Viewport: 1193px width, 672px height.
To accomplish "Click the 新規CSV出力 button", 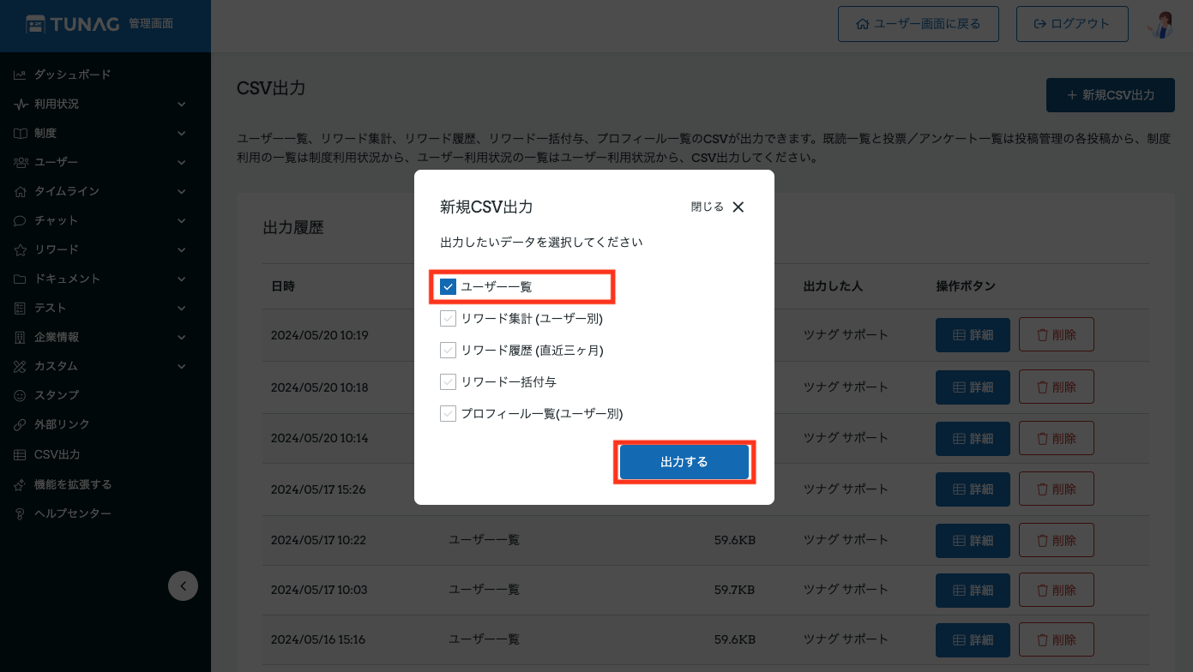I will pyautogui.click(x=1111, y=95).
